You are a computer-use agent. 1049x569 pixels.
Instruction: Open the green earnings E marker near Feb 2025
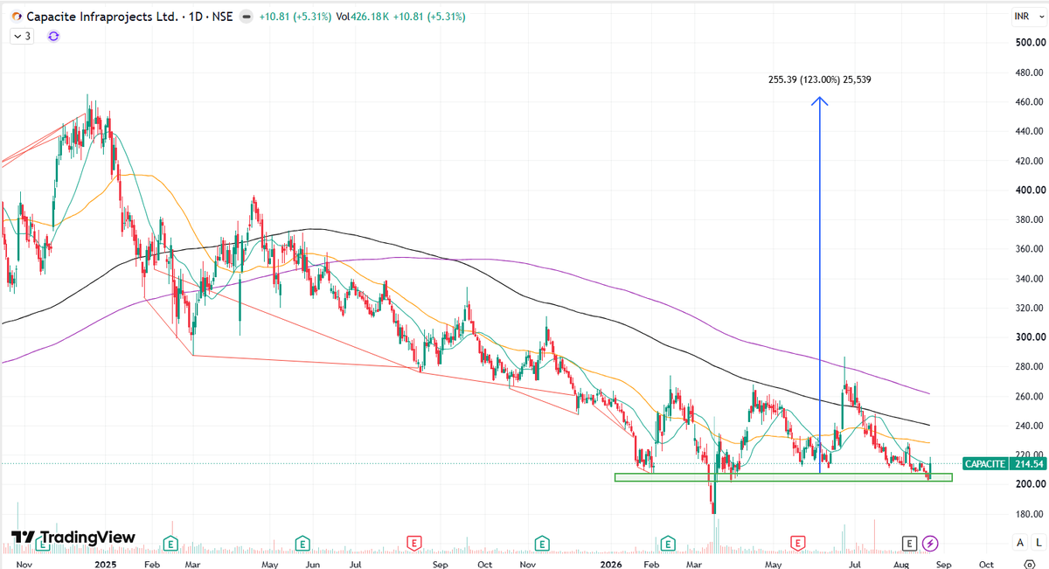coord(171,544)
